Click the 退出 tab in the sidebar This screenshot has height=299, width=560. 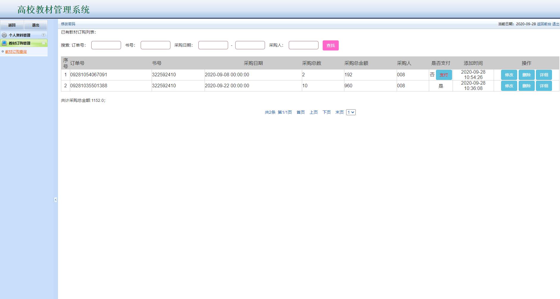36,25
